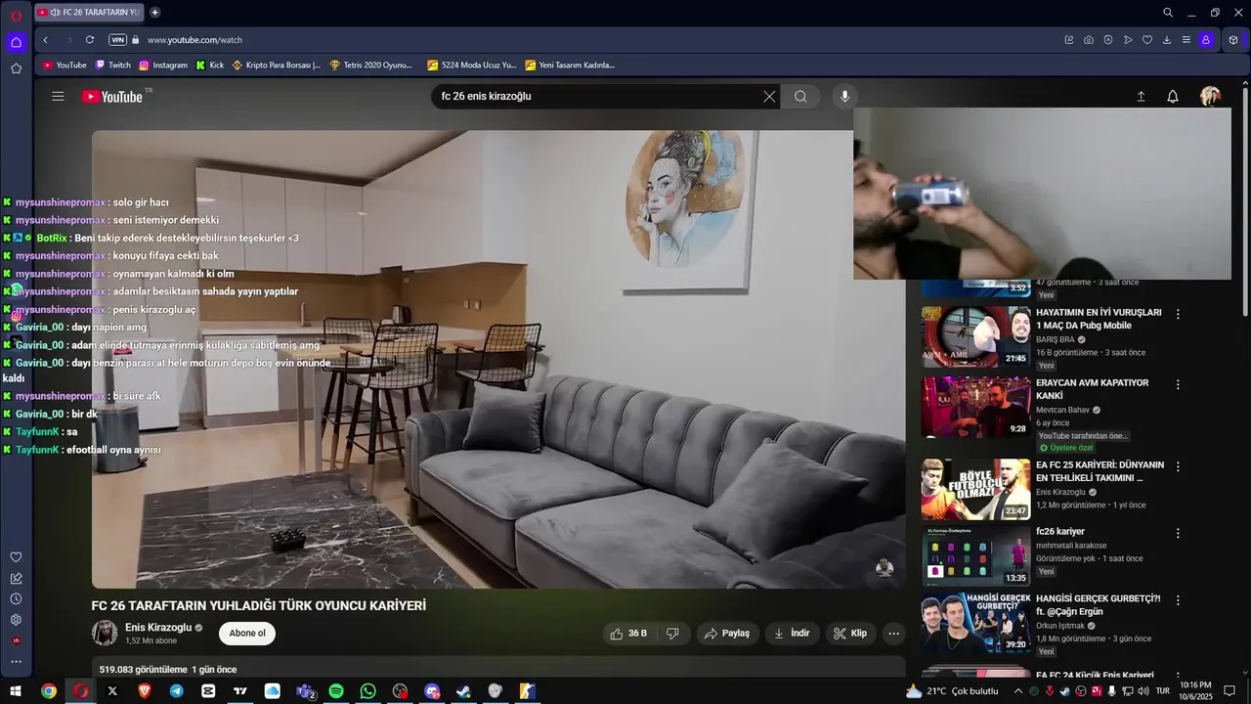The height and width of the screenshot is (704, 1251).
Task: Open Opera sidebar bookmarks star
Action: [16, 68]
